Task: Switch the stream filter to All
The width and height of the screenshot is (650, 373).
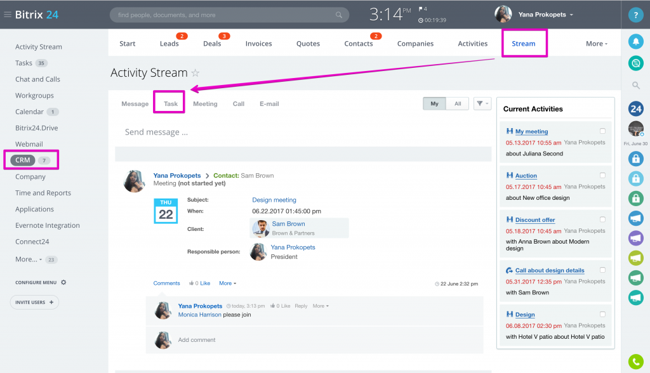Action: pos(458,103)
